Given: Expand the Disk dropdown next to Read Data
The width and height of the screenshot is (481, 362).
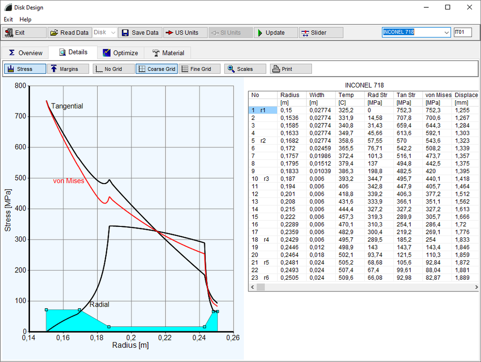Looking at the screenshot, I should 113,32.
